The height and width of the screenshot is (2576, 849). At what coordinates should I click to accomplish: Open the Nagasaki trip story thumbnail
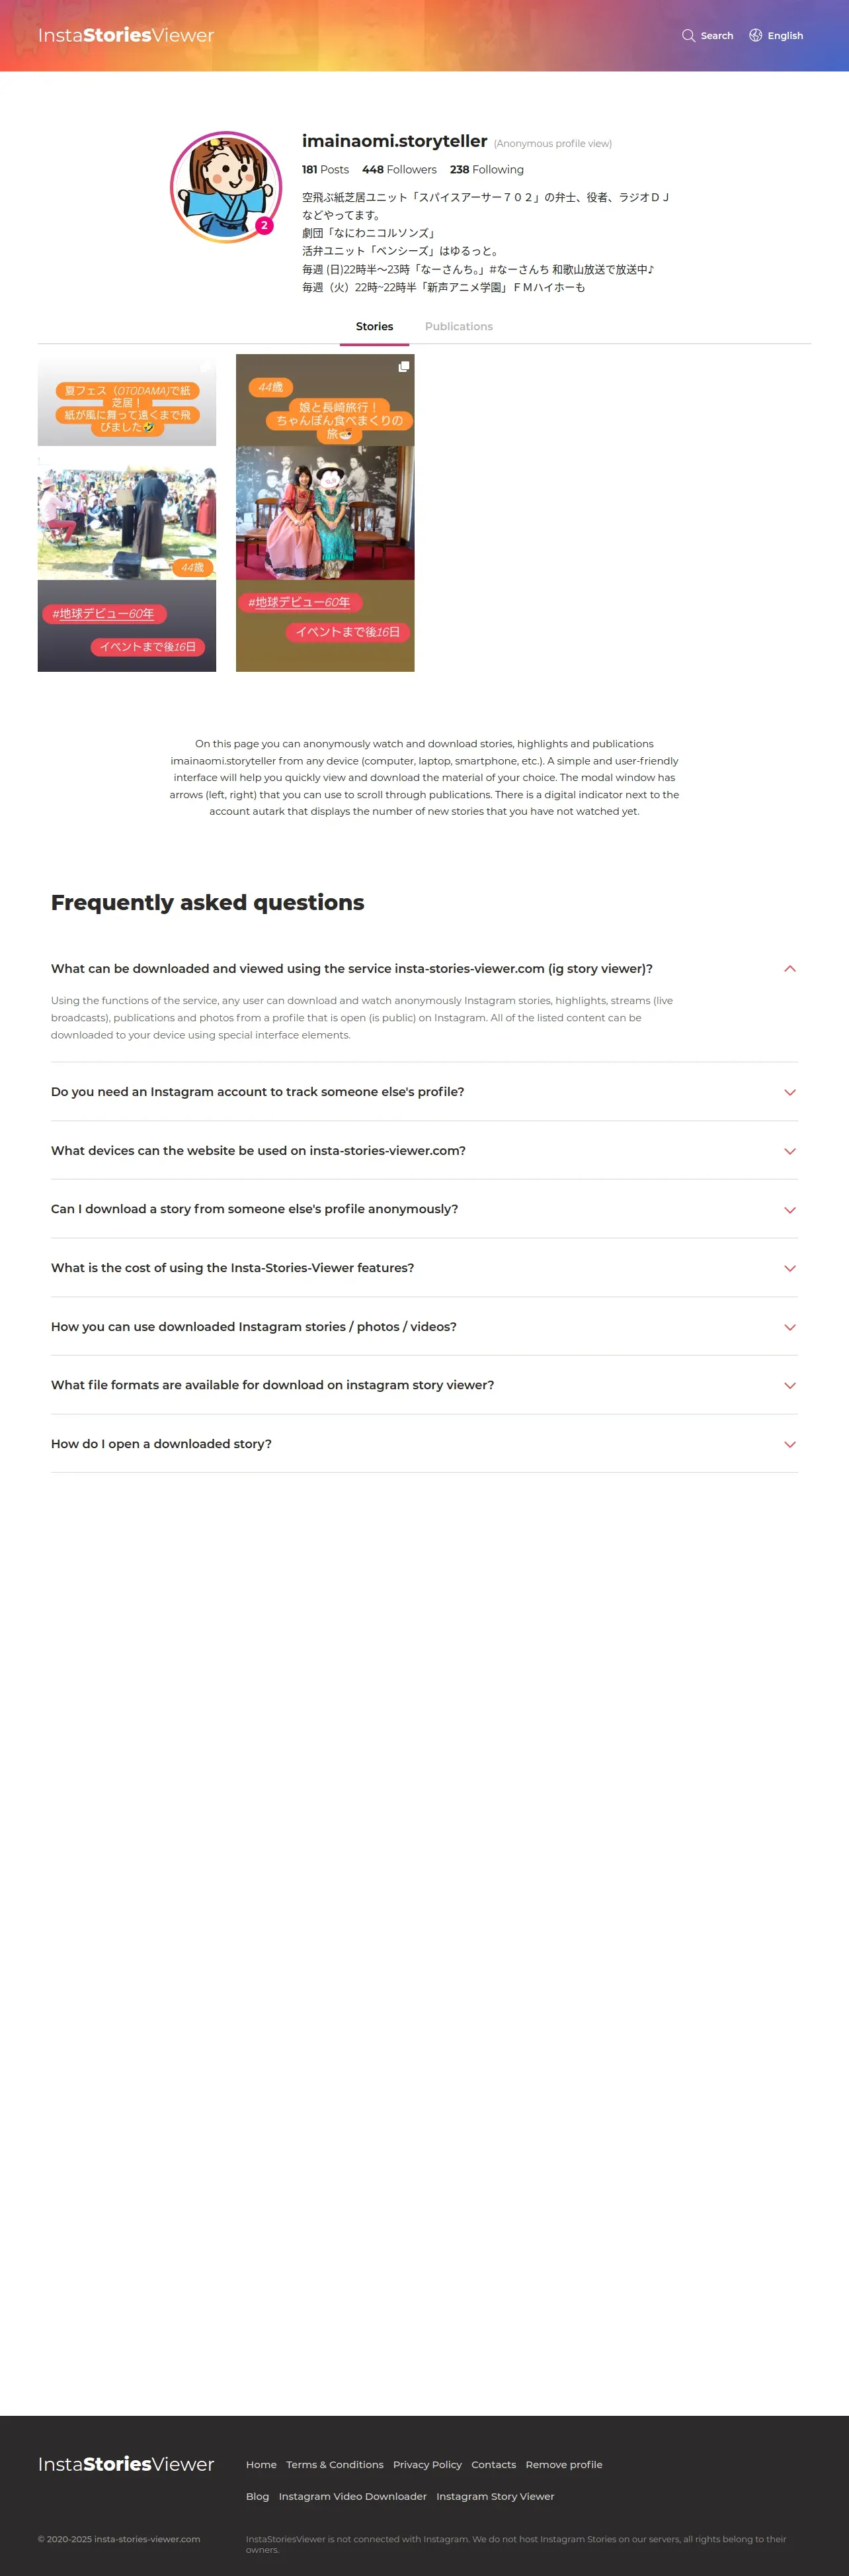[325, 513]
